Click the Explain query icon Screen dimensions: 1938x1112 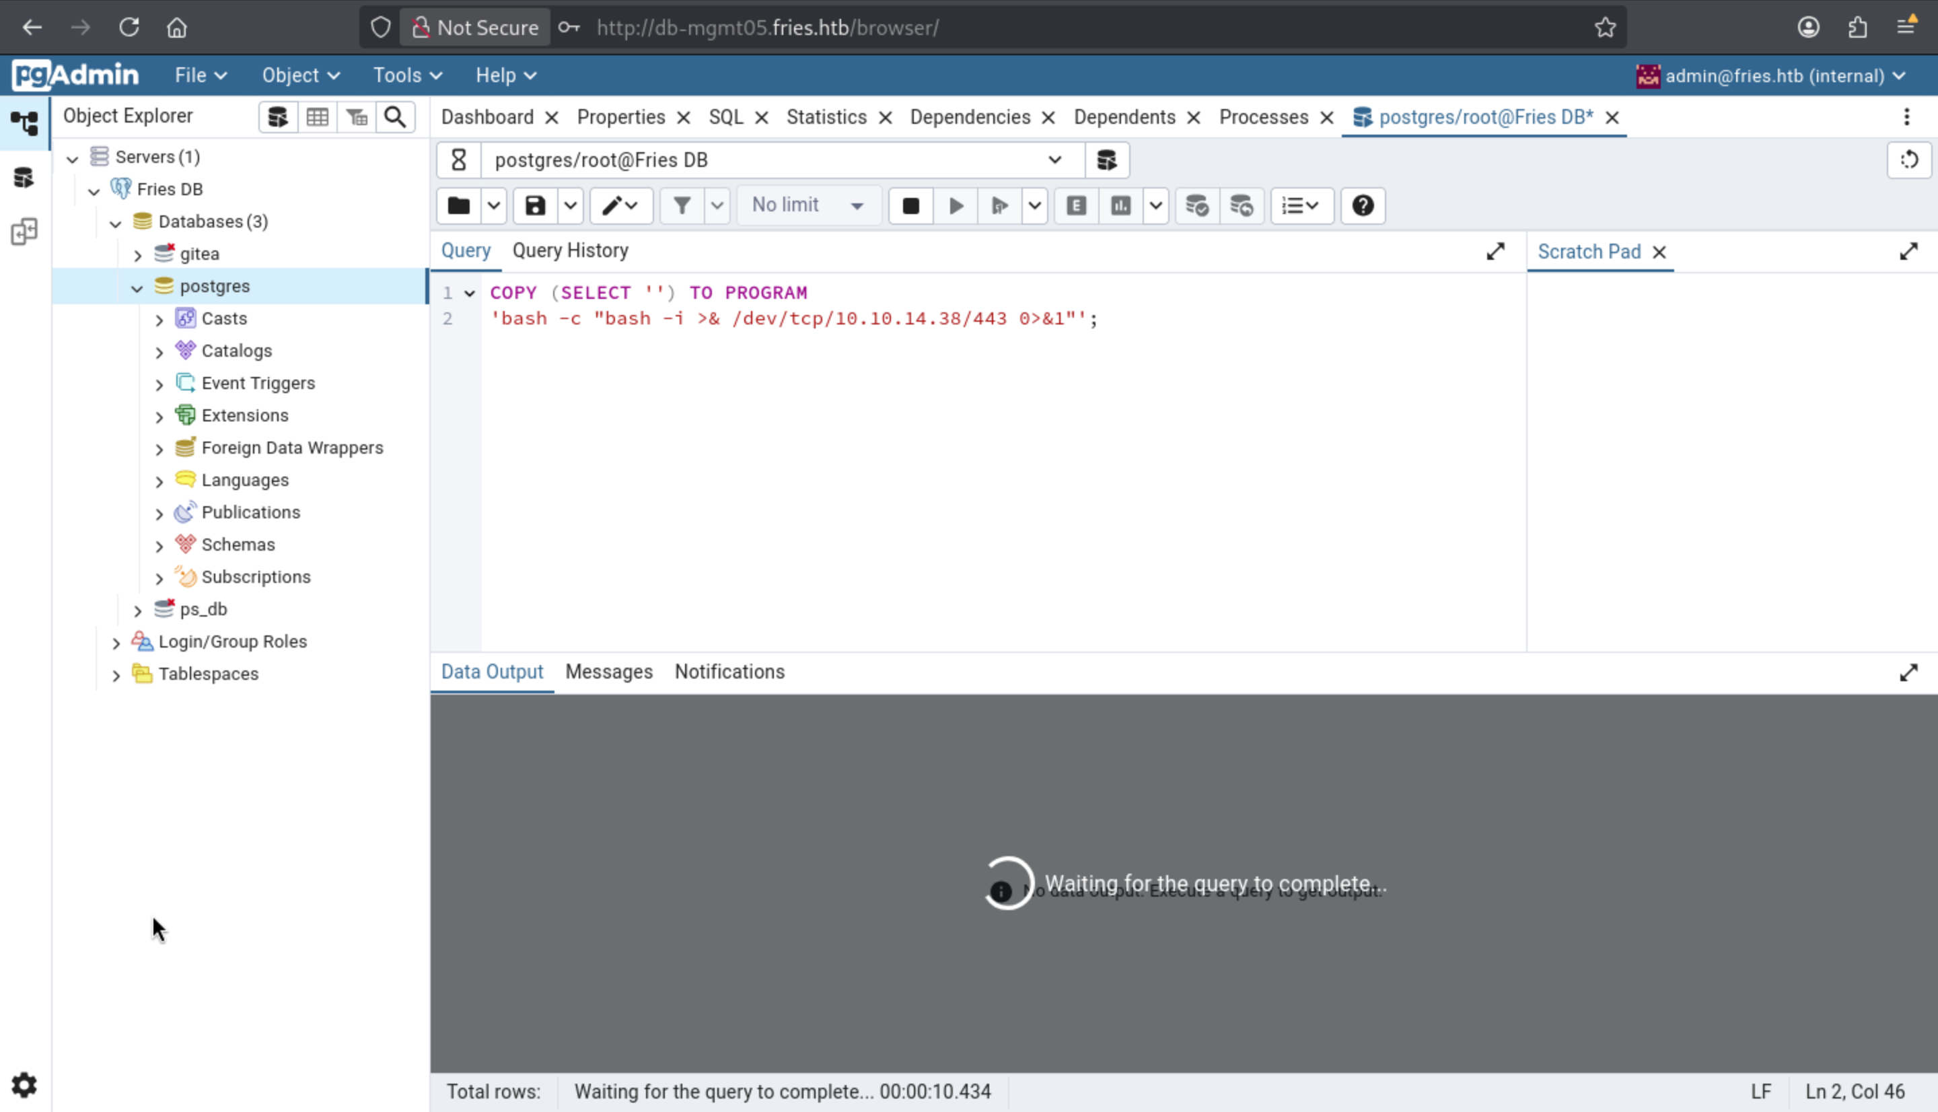1076,205
